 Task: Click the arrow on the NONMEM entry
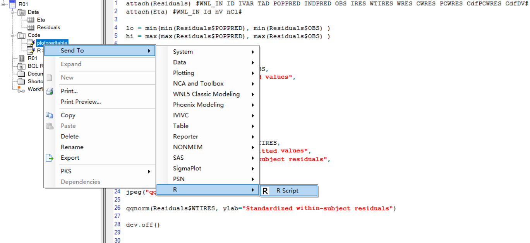coord(253,147)
